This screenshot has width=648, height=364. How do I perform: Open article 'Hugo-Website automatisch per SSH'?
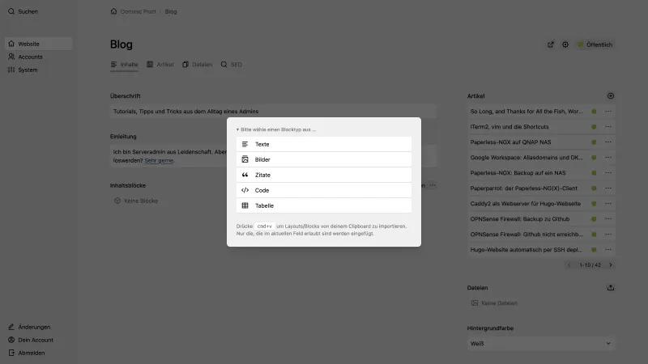(x=526, y=250)
